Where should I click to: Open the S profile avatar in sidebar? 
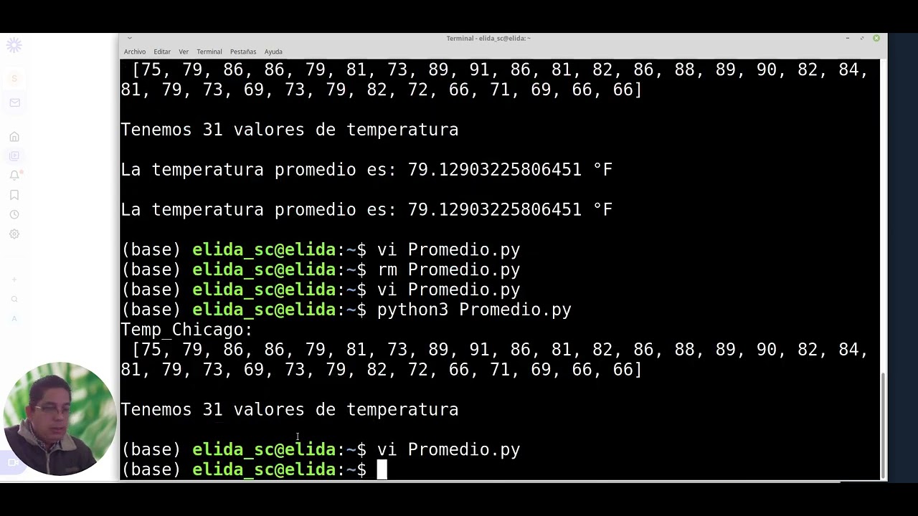point(14,78)
